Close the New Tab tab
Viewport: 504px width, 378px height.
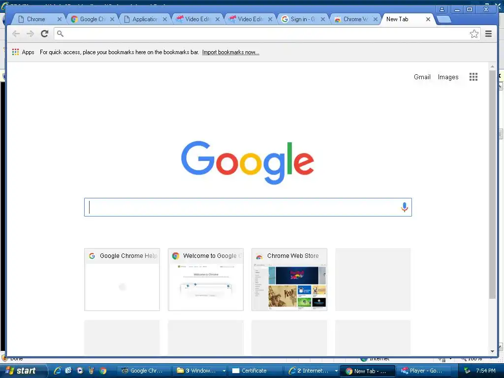pyautogui.click(x=428, y=19)
